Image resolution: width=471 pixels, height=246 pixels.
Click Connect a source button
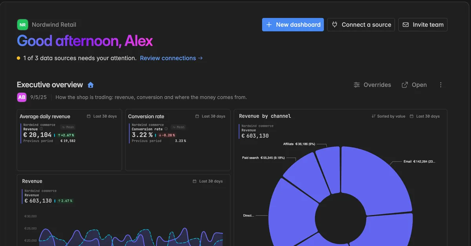361,24
